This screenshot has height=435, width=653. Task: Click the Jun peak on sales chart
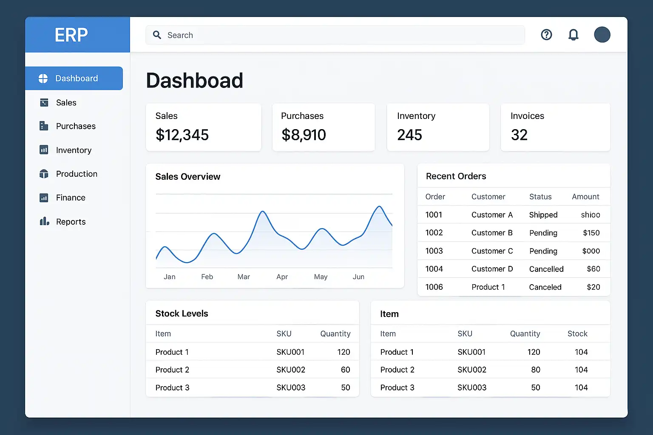click(x=379, y=207)
